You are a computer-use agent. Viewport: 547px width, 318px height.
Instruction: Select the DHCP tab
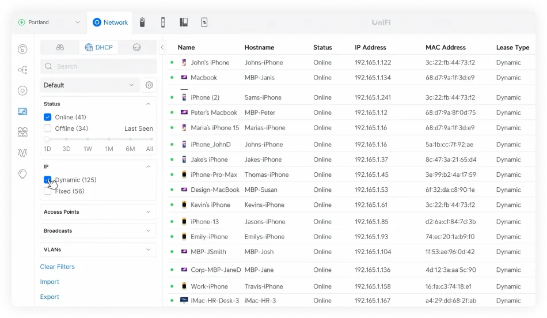pos(98,47)
